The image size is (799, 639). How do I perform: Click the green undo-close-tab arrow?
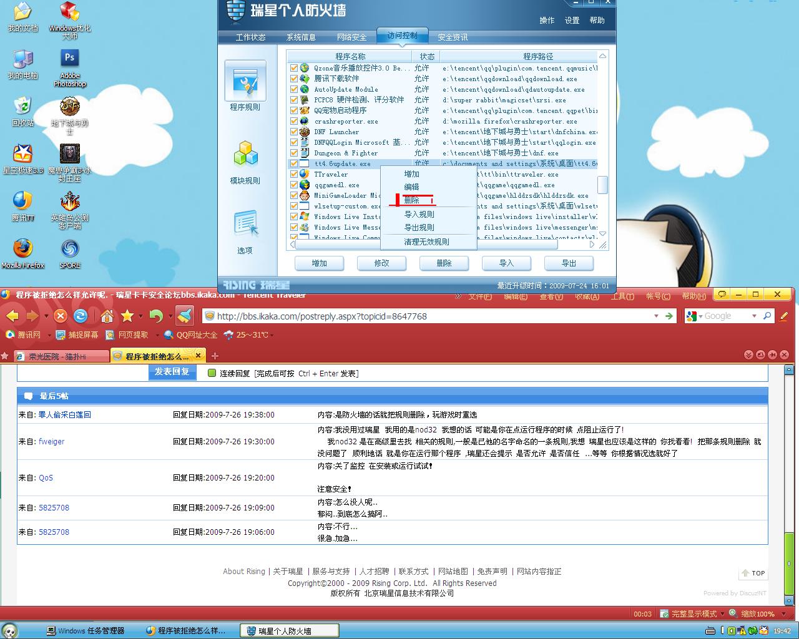pos(155,316)
